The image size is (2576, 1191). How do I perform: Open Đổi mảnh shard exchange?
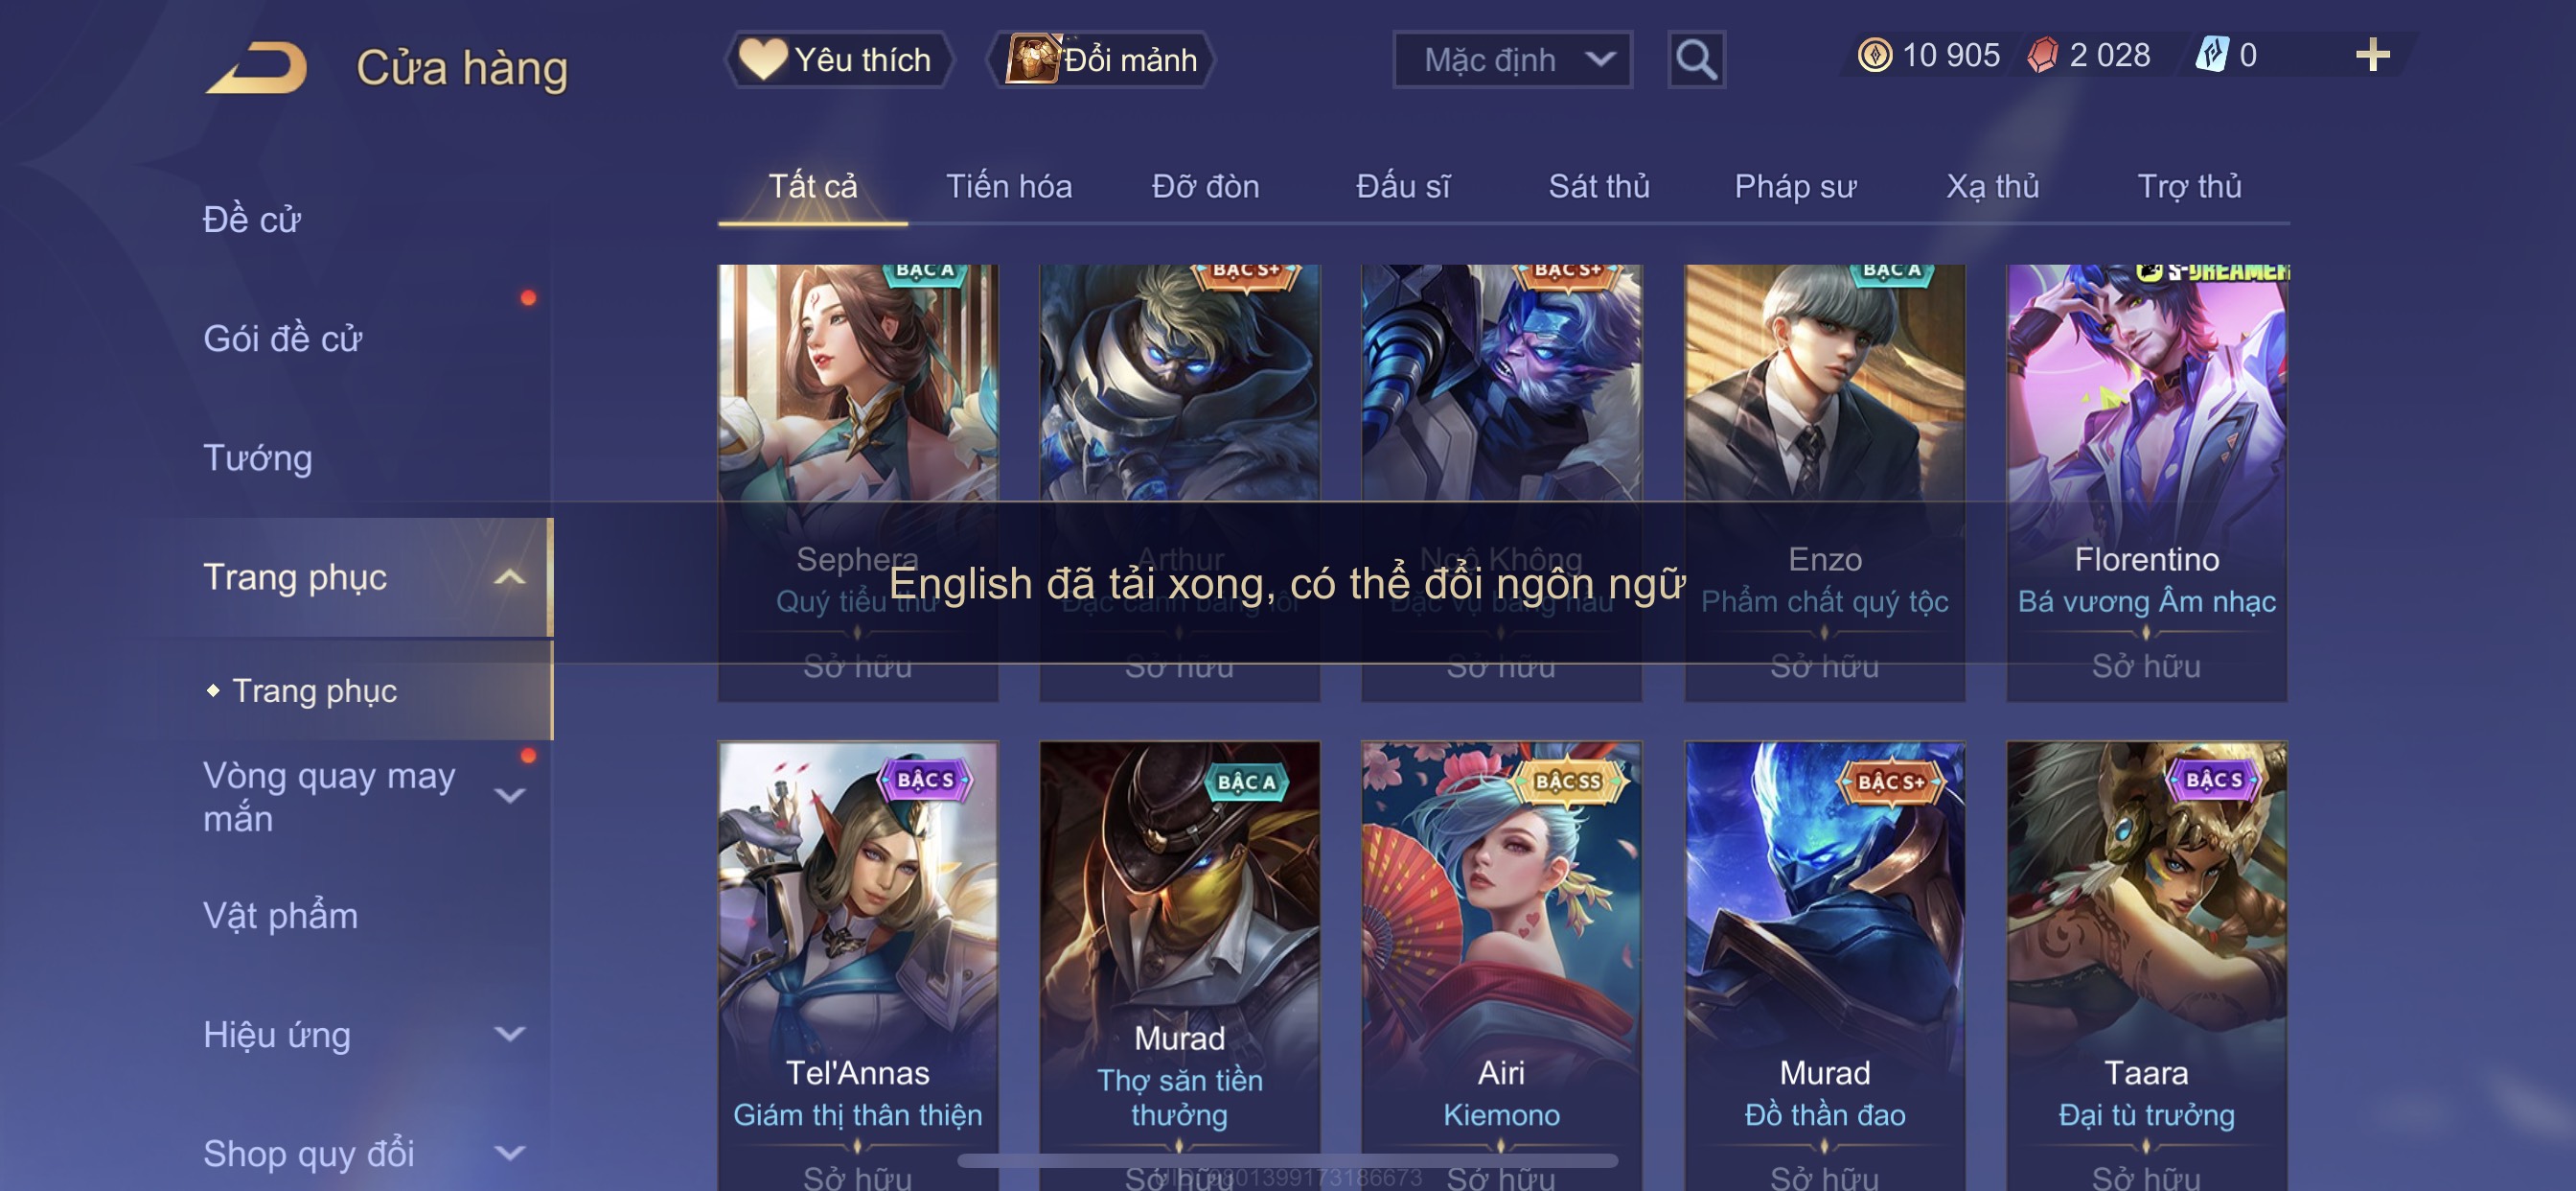(x=1101, y=60)
